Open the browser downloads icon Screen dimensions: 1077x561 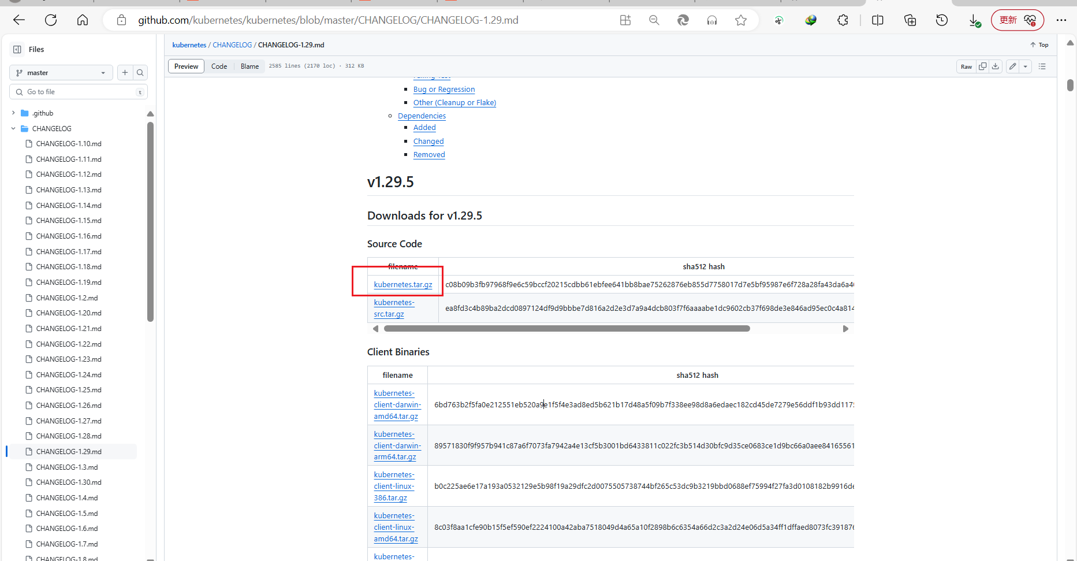975,20
